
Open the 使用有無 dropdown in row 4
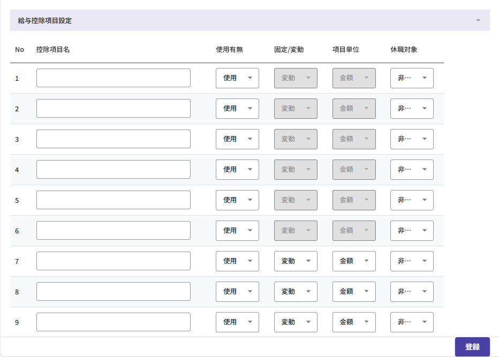237,170
